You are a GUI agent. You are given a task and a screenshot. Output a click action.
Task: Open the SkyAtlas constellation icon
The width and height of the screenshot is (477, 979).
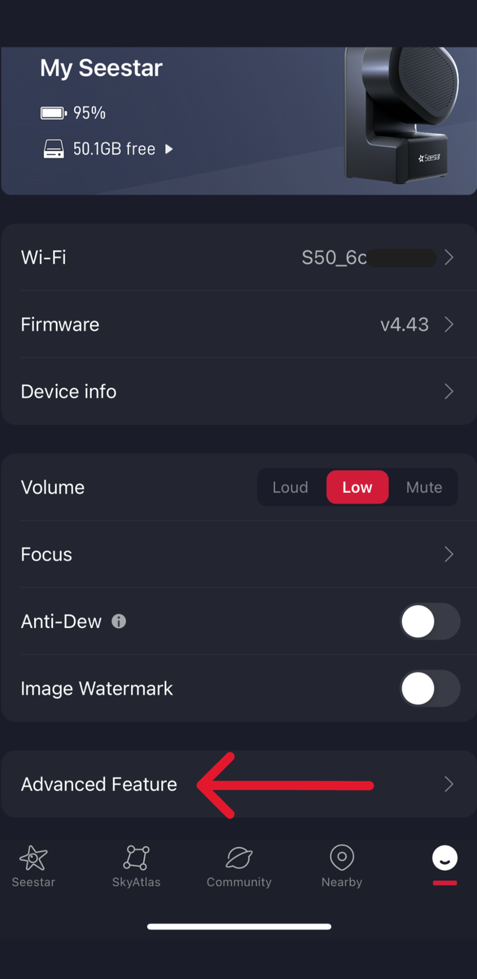click(x=136, y=858)
